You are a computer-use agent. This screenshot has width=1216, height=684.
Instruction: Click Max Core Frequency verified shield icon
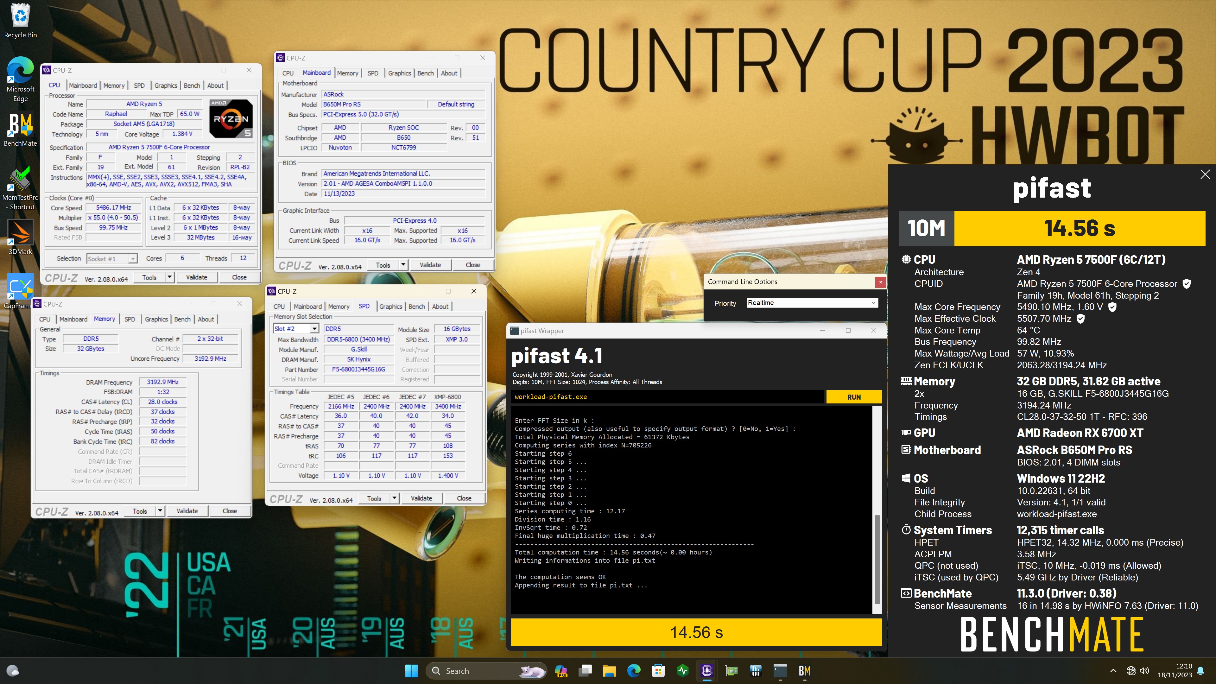tap(1112, 307)
